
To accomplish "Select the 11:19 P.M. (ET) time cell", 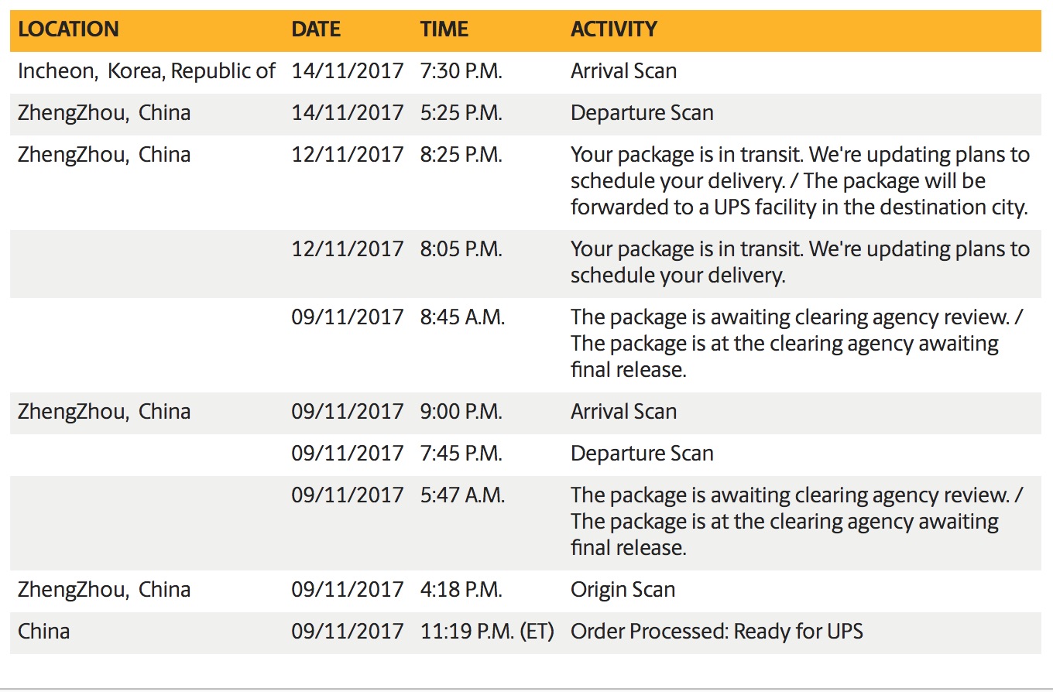I will [x=487, y=632].
